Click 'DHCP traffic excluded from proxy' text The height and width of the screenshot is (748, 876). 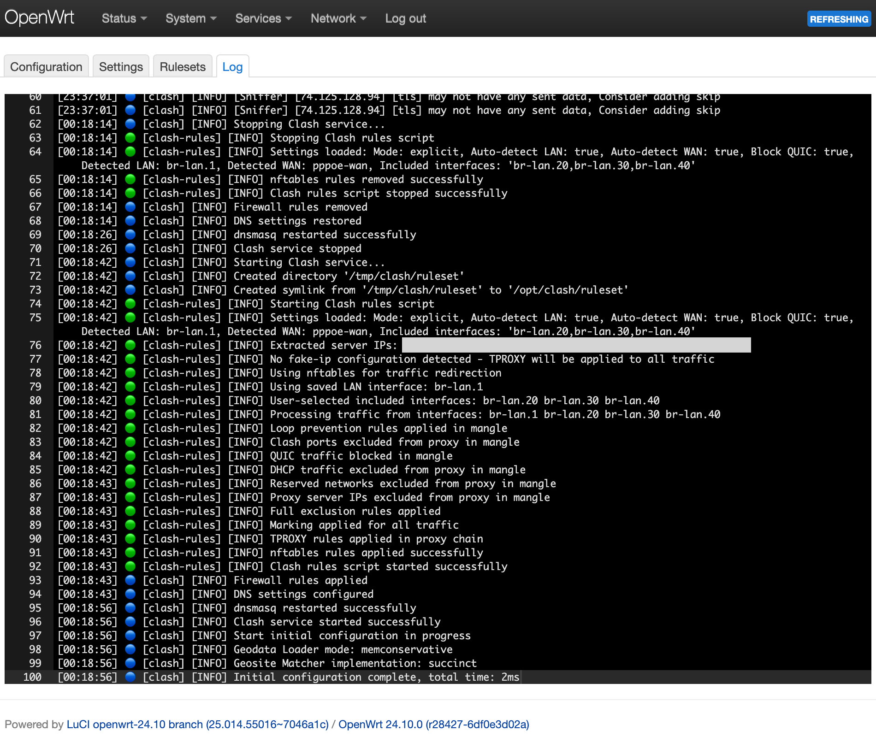397,470
